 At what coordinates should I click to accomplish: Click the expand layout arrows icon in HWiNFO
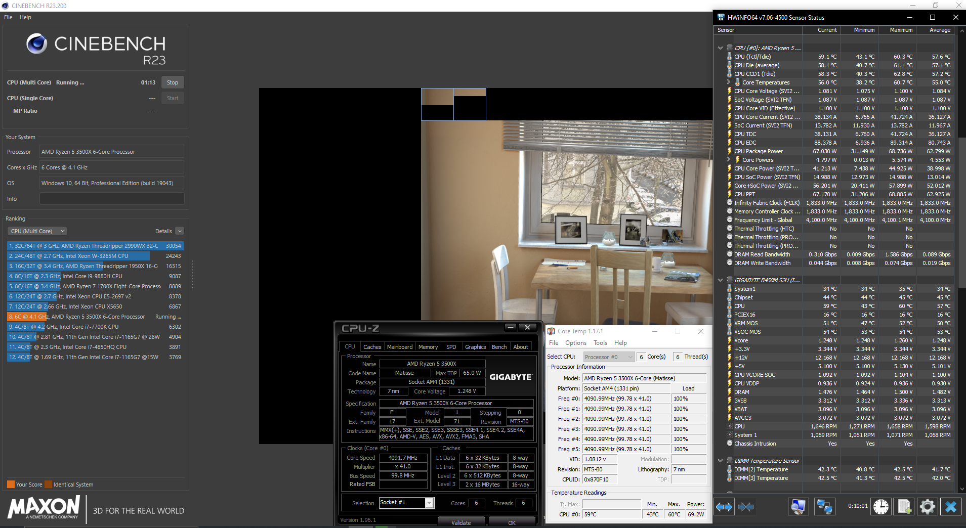(724, 506)
